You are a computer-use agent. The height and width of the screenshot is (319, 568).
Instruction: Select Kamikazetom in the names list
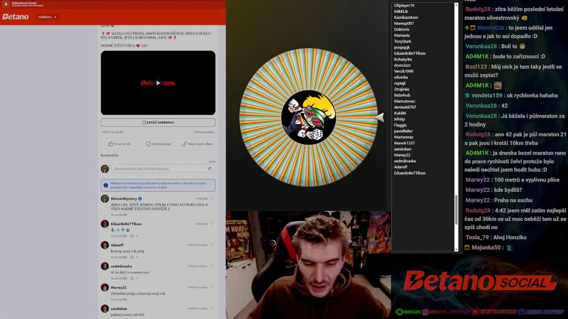pyautogui.click(x=406, y=17)
